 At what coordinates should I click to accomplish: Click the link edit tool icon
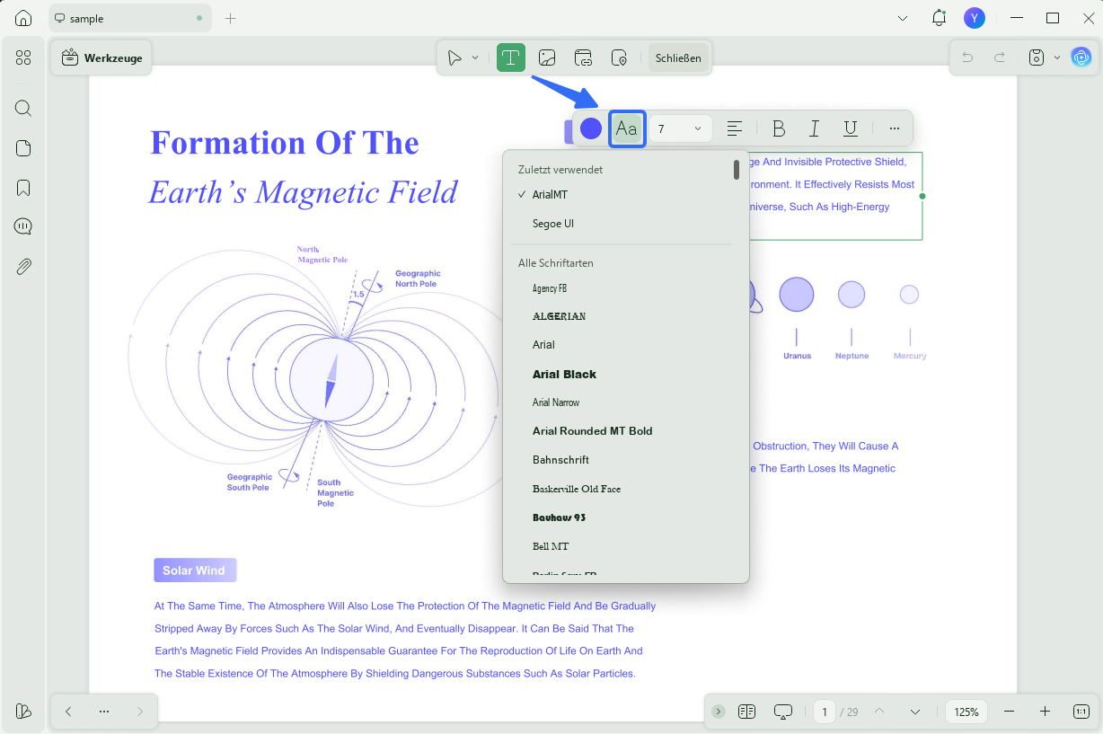tap(583, 57)
